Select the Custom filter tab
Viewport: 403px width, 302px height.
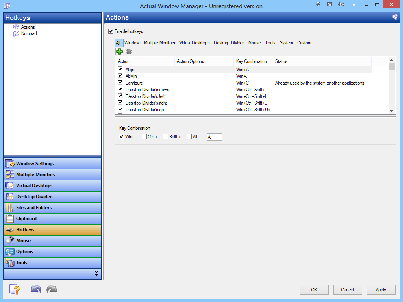click(304, 43)
